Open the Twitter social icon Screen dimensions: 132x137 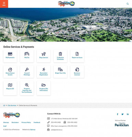click(x=122, y=114)
